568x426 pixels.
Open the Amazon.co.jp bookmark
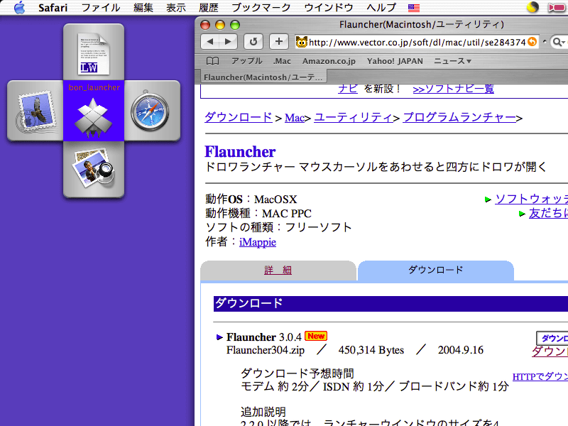click(x=329, y=61)
